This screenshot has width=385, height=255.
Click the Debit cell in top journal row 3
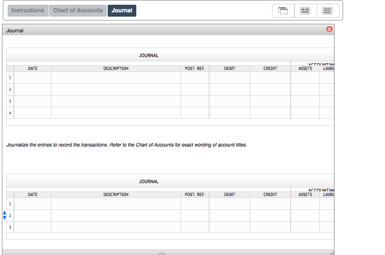230,101
